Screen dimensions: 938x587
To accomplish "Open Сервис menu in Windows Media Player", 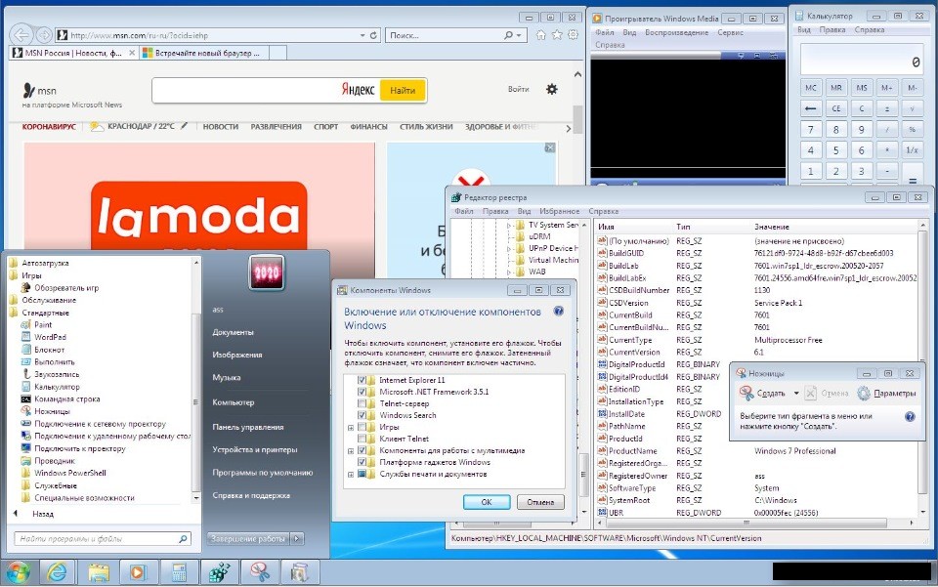I will coord(731,32).
